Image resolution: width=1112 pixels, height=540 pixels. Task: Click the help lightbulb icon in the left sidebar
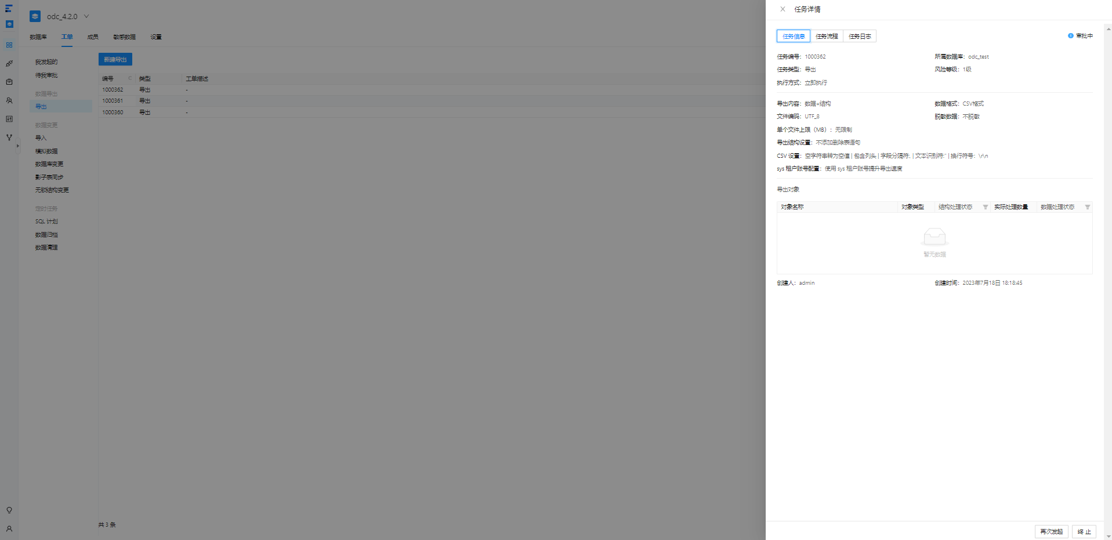coord(9,510)
